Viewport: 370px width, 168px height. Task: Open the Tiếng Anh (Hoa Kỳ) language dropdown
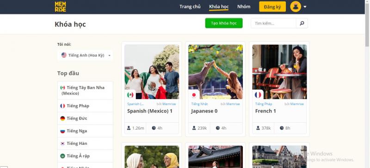[86, 55]
